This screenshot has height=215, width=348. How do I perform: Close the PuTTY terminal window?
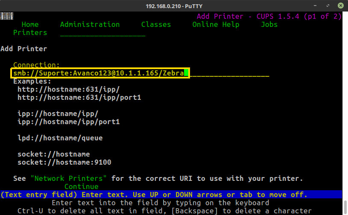(339, 6)
